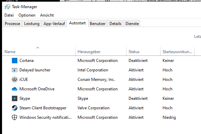Select the Cortana row name
This screenshot has width=201, height=134.
coord(27,61)
